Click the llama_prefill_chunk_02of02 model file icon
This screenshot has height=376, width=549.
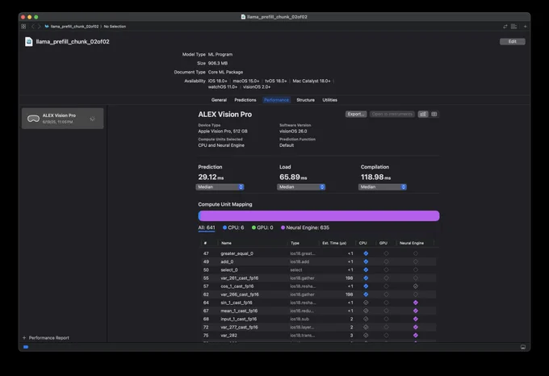(29, 42)
